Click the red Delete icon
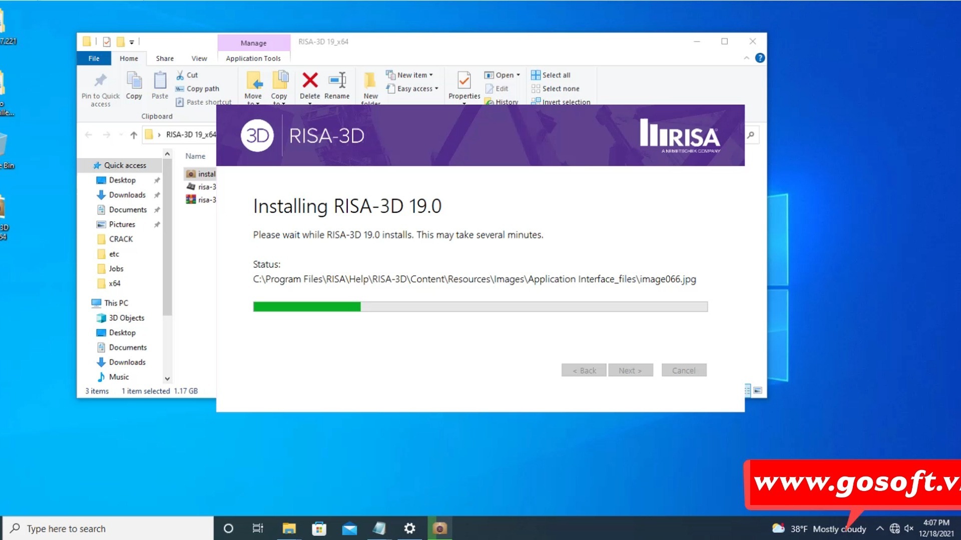The width and height of the screenshot is (961, 540). point(310,80)
